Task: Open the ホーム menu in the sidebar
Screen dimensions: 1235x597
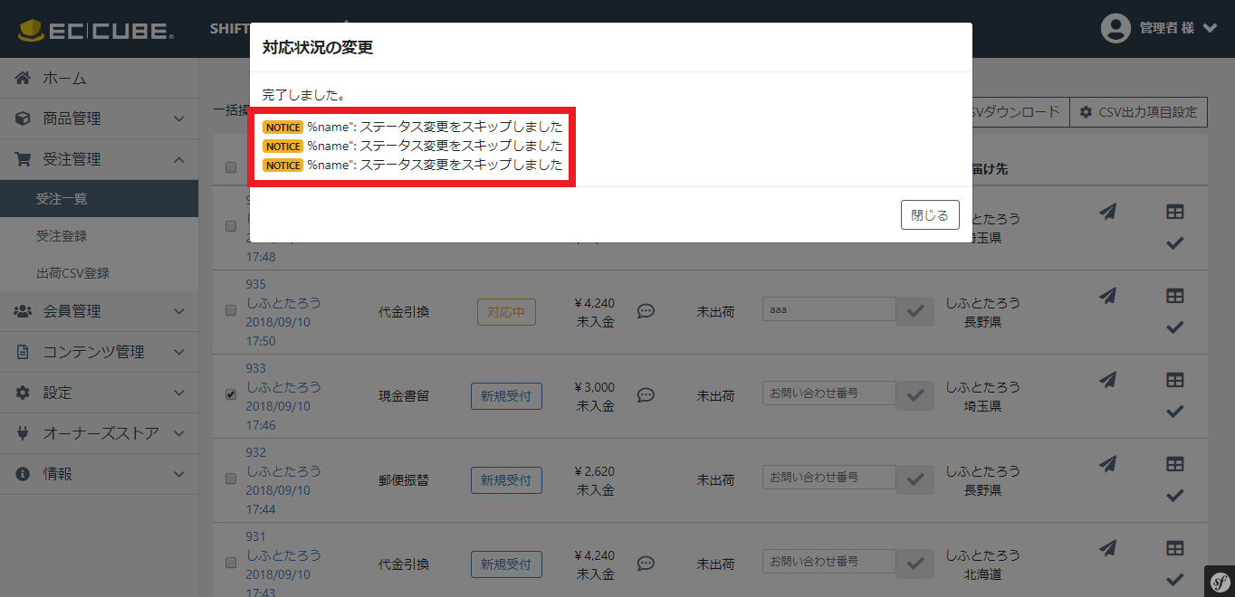Action: [99, 79]
